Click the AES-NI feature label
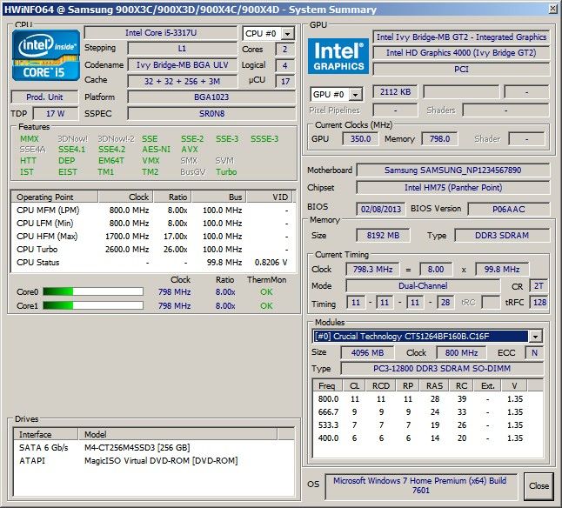 [x=157, y=150]
